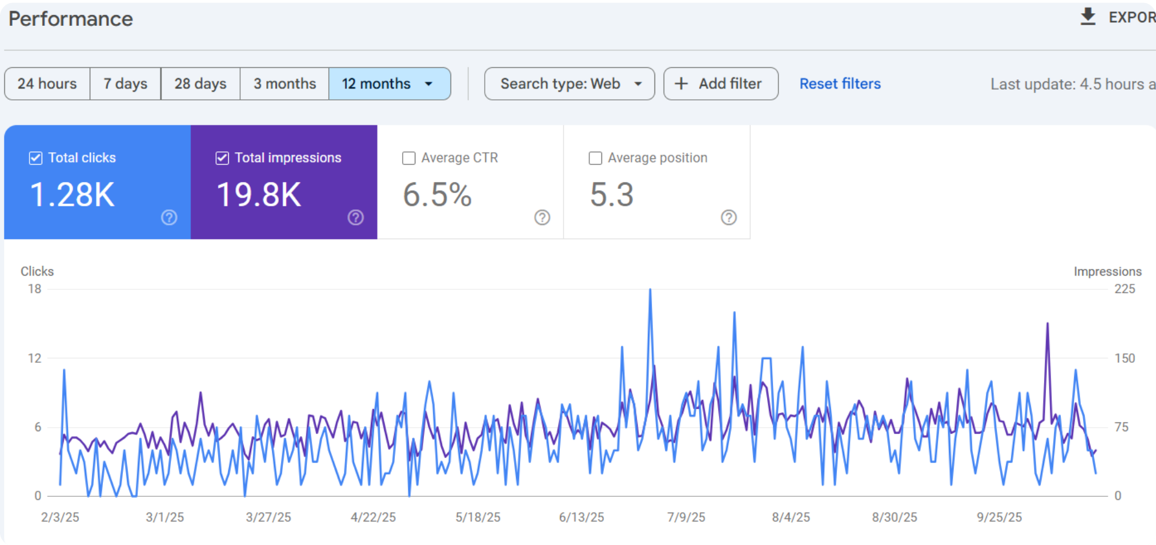Click the tall purple impressions peak in chart

point(1048,325)
